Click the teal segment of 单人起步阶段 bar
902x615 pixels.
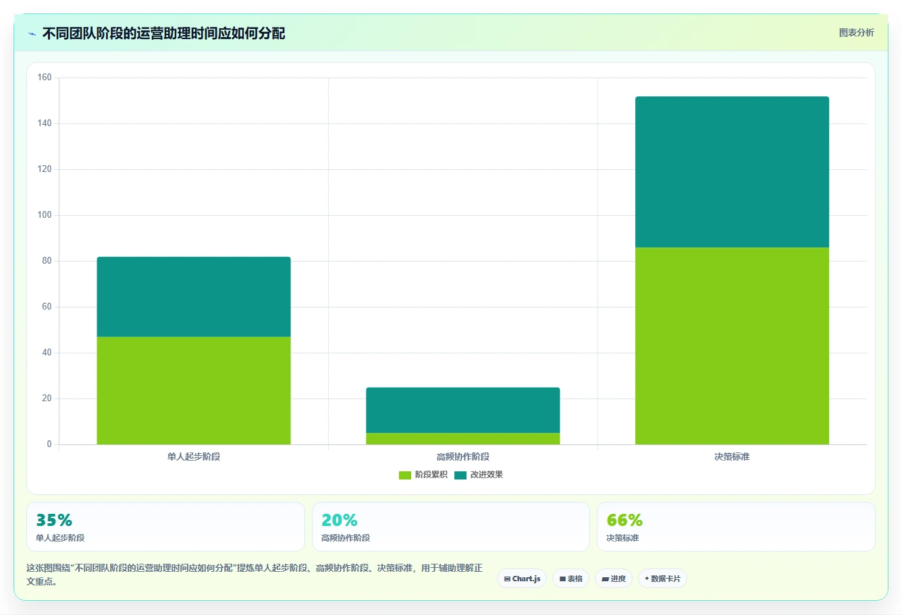pyautogui.click(x=194, y=297)
